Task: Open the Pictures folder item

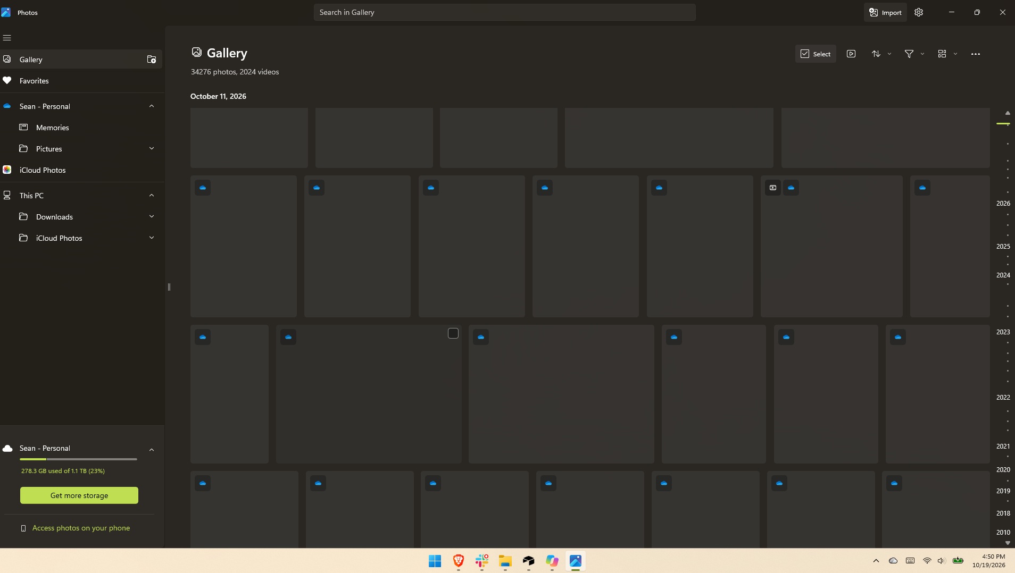Action: point(81,149)
